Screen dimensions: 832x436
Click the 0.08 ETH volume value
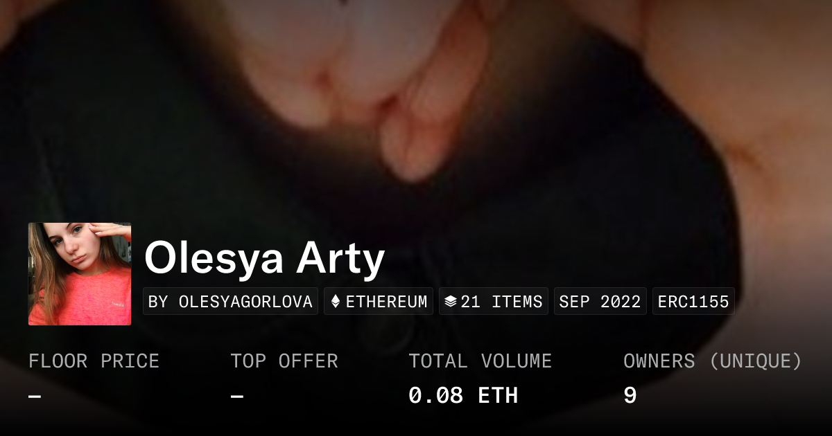(x=463, y=396)
